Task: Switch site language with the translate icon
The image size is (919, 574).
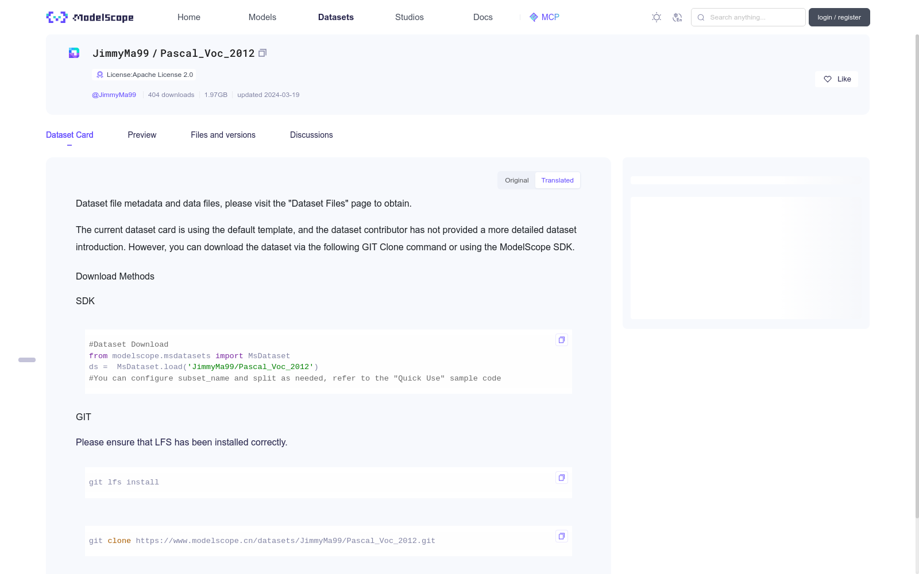Action: (677, 17)
